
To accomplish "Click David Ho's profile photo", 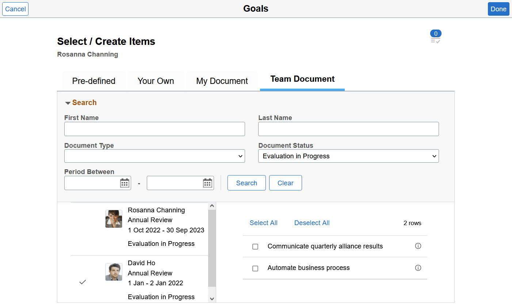I will [114, 272].
